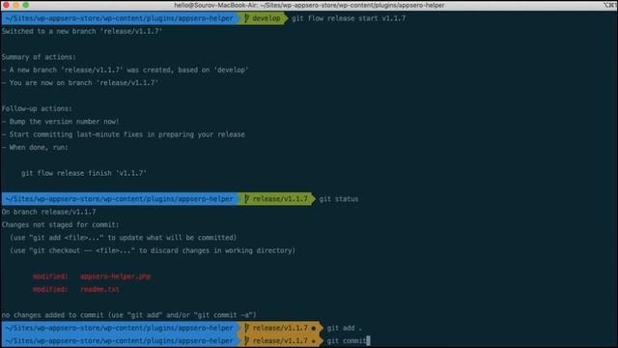Click the yellow minimize window button
This screenshot has height=348, width=618.
click(16, 5)
